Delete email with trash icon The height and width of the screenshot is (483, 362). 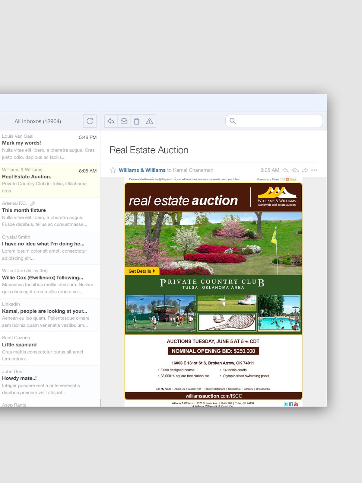pyautogui.click(x=137, y=121)
